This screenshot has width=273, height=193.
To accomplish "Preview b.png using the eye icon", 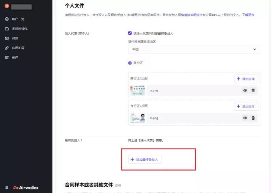I will (x=245, y=118).
